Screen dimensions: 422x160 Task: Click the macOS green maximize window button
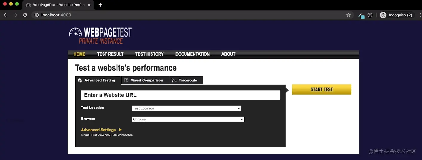pos(17,4)
